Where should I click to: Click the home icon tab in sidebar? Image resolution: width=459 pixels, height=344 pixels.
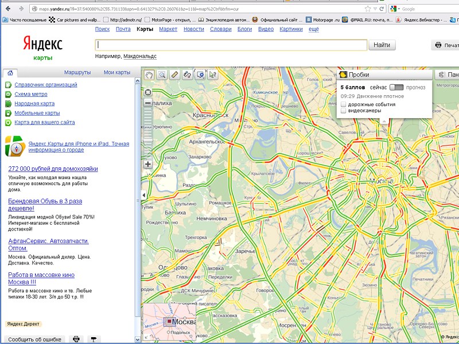click(x=10, y=73)
